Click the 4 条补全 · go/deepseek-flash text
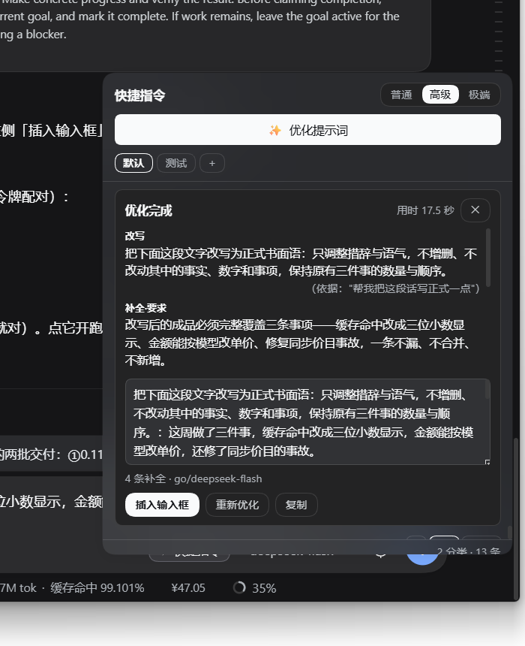The image size is (525, 646). click(193, 478)
